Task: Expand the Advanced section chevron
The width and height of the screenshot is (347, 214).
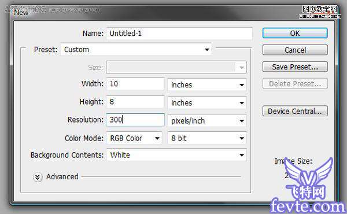Action: (38, 177)
